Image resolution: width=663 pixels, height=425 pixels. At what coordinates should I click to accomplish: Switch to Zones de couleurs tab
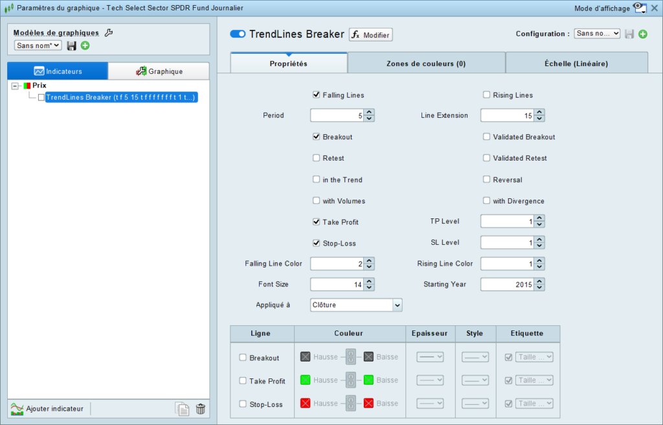coord(426,63)
